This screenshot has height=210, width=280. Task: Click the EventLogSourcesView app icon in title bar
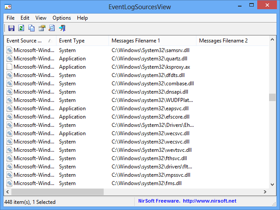8,7
